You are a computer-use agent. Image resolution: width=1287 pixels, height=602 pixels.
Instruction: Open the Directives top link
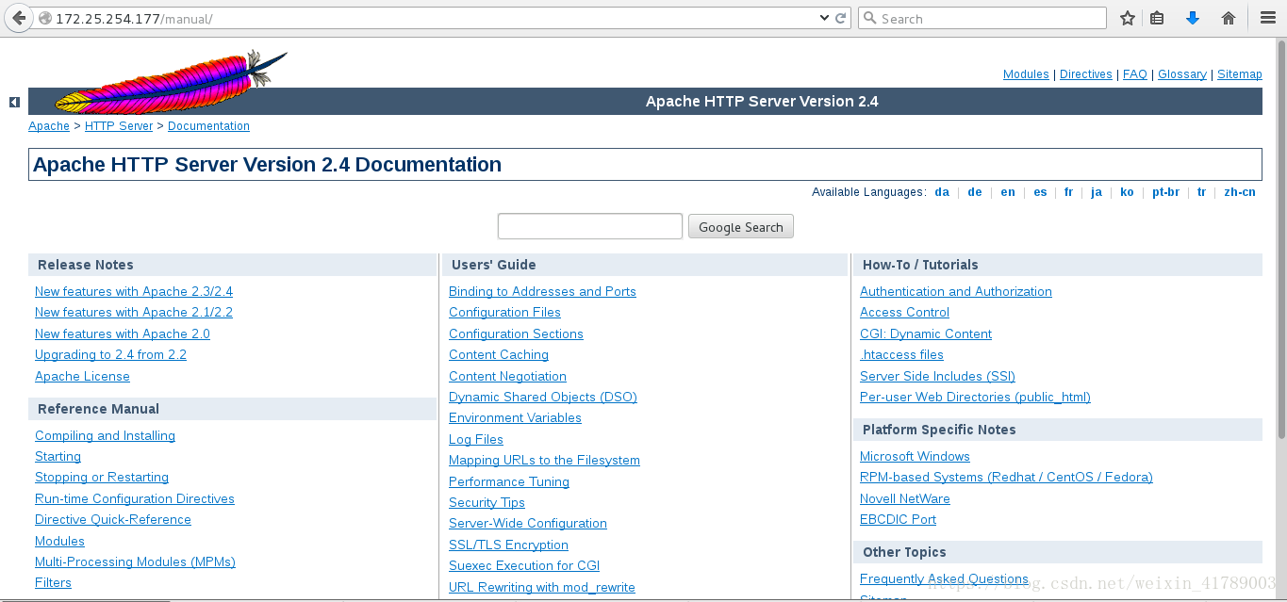(x=1086, y=74)
